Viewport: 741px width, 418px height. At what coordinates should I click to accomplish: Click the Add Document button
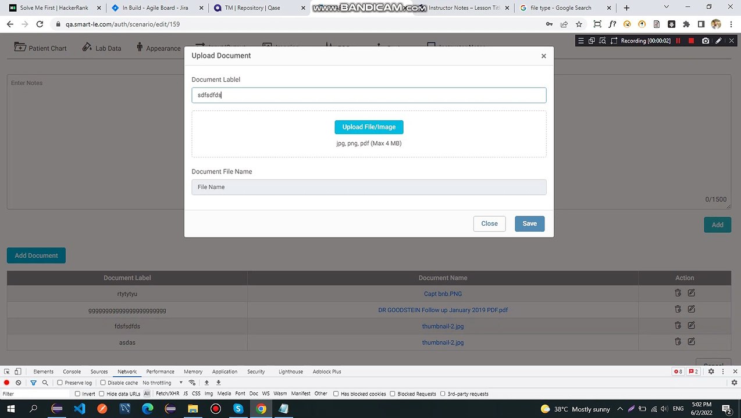click(x=36, y=255)
